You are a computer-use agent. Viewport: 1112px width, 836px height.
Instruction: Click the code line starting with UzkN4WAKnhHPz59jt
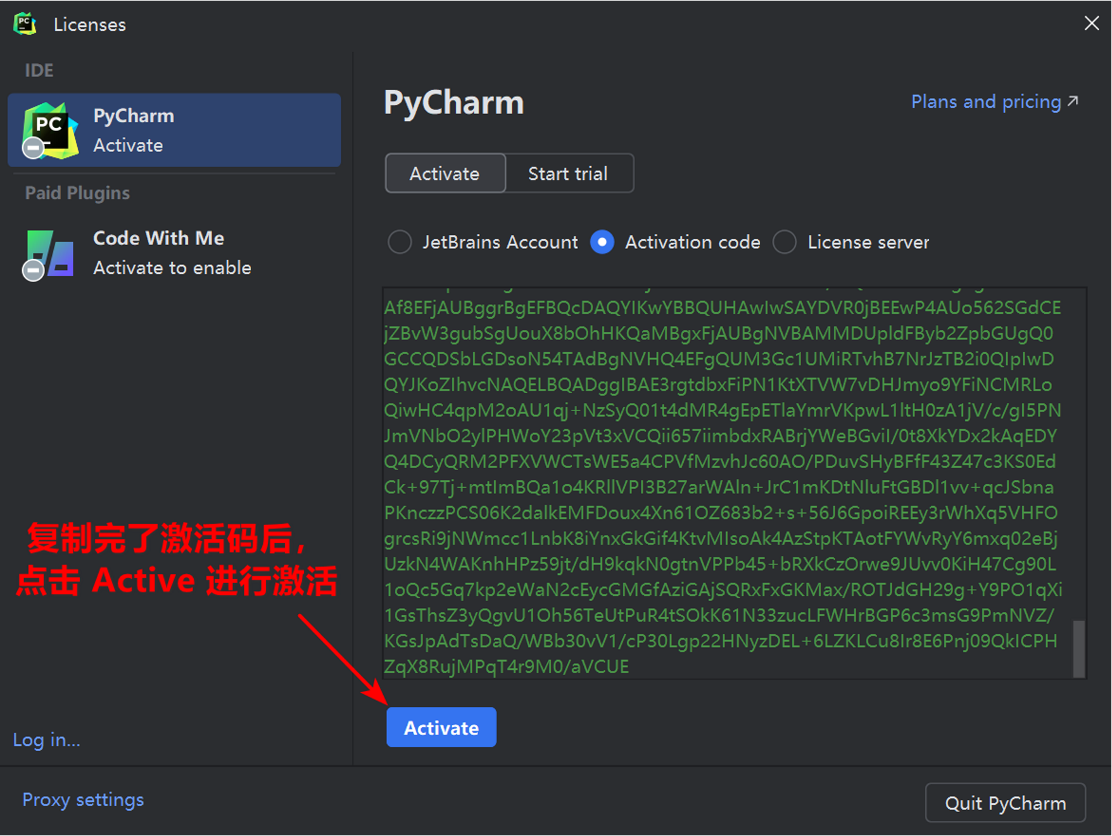pyautogui.click(x=721, y=564)
